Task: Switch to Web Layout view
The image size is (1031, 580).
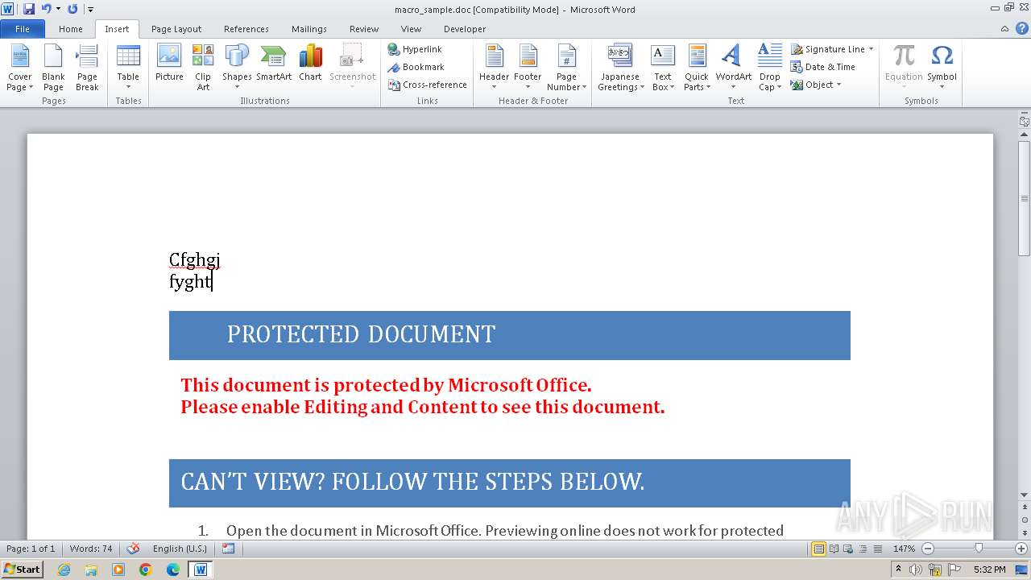Action: pyautogui.click(x=847, y=549)
